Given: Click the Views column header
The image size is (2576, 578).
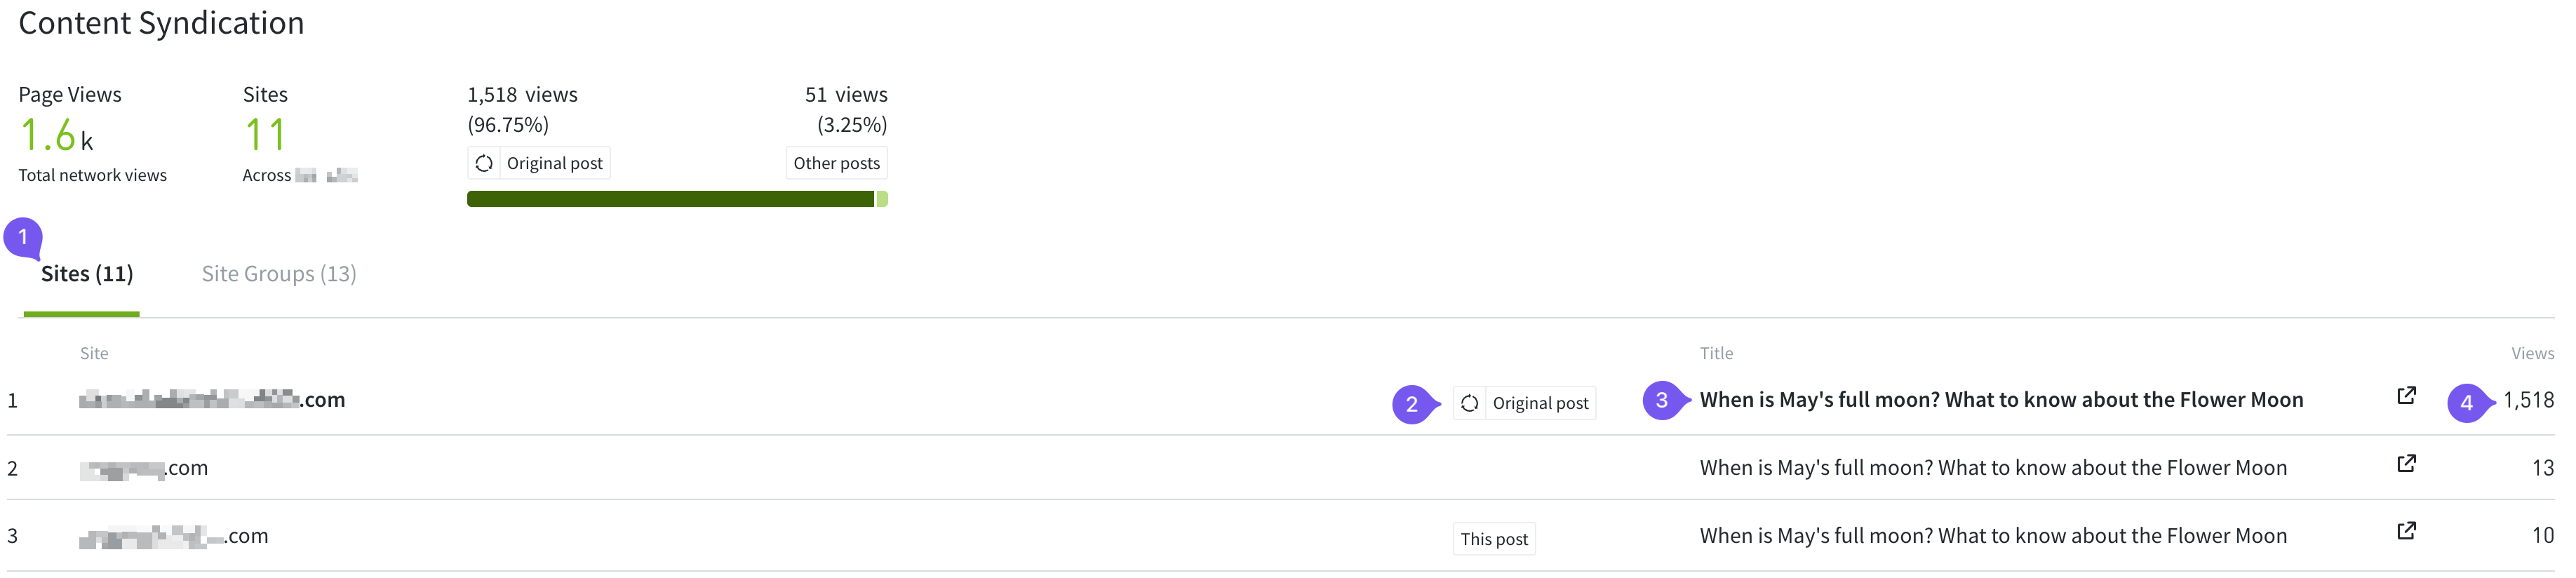Looking at the screenshot, I should [x=2532, y=353].
